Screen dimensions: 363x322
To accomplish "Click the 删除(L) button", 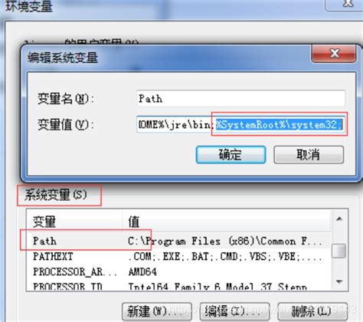I will click(312, 311).
